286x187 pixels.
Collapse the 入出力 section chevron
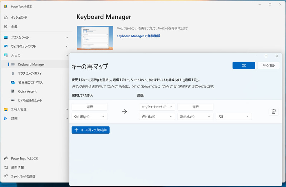pos(66,55)
